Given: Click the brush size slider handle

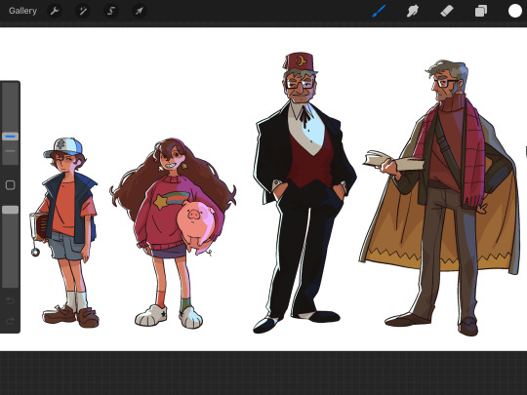Looking at the screenshot, I should (10, 137).
